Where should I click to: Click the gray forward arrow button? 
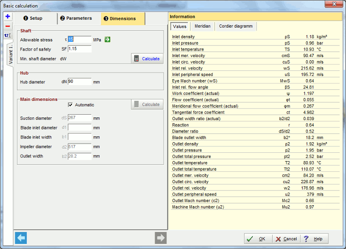(x=161, y=238)
